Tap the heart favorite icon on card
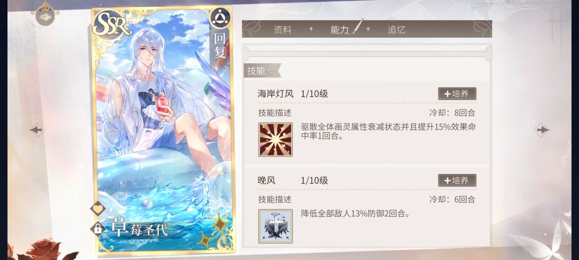Viewport: 579px width, 260px height. click(98, 210)
